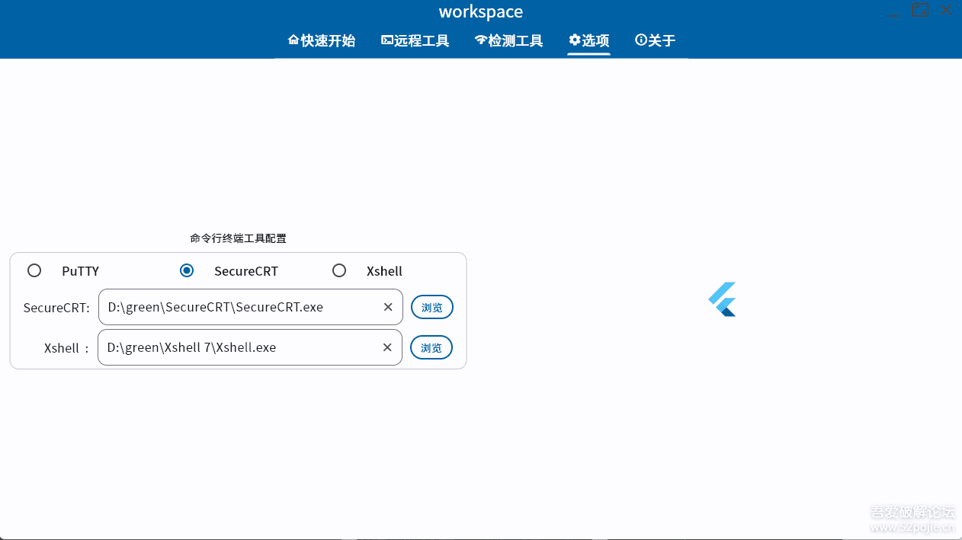962x540 pixels.
Task: Click 浏览 button next to SecureCRT path
Action: click(432, 307)
